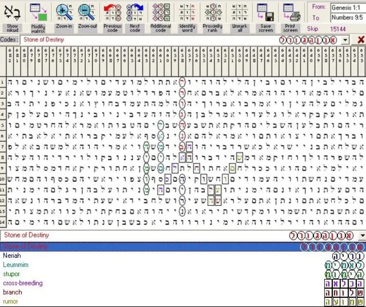Screen dimensions: 366x307
Task: Click the Modify matrix label button
Action: pyautogui.click(x=38, y=28)
